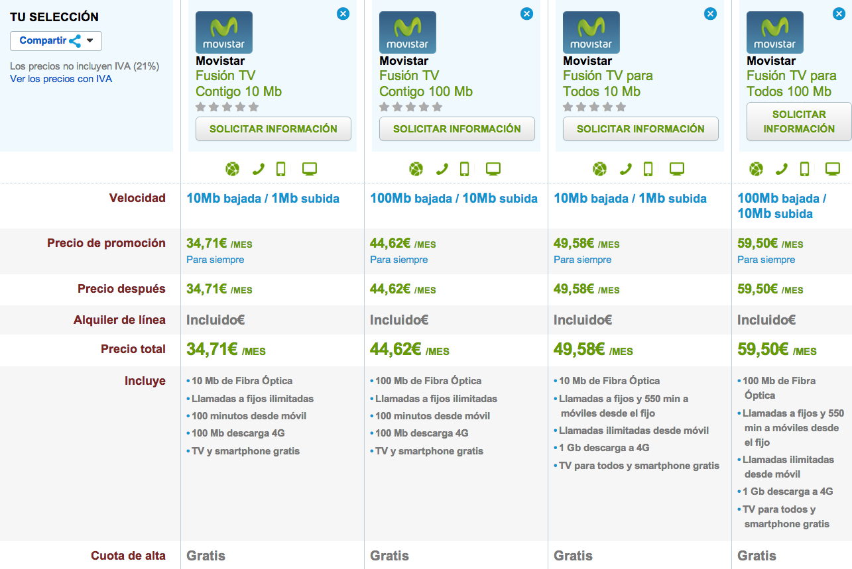Click TV icon under para Todos 100 Mb

833,169
